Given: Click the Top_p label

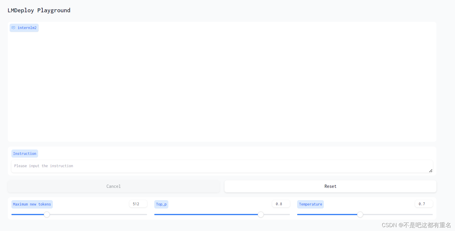Looking at the screenshot, I should tap(161, 204).
